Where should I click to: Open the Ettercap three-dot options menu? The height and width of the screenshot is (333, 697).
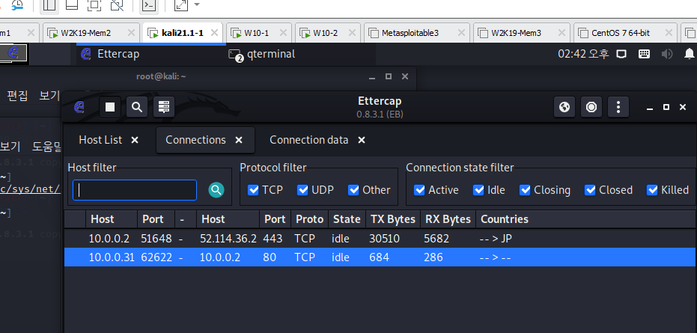[618, 107]
